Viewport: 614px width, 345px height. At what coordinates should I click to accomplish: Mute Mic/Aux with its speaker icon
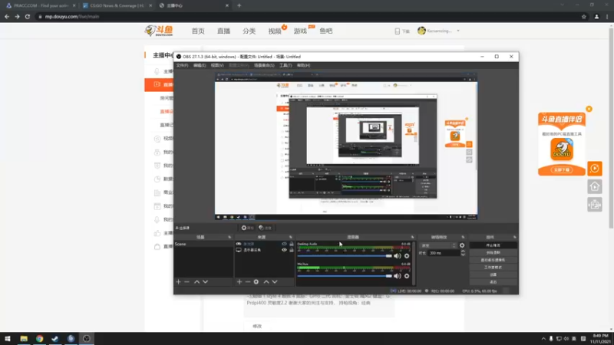[398, 276]
